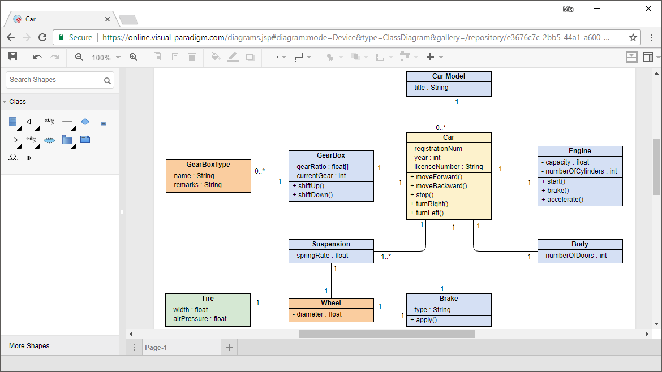Screen dimensions: 662x372
Task: Open the dropdown arrow beside the straight arrow icon
Action: [x=284, y=57]
